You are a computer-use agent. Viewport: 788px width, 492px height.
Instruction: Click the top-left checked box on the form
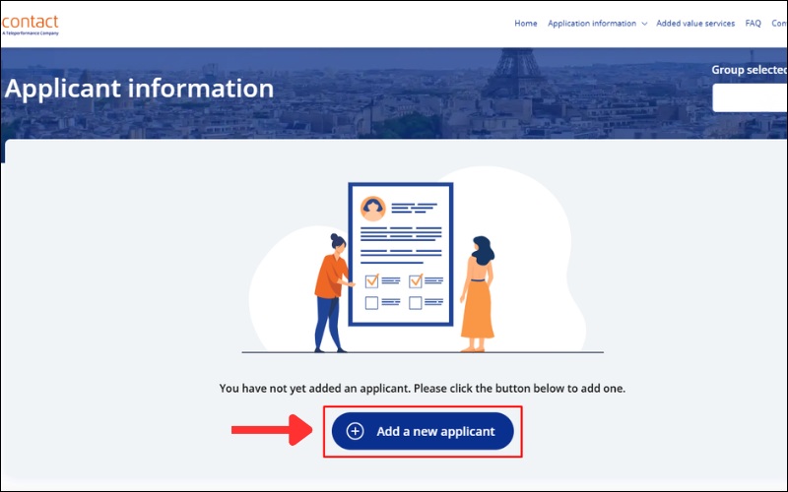tap(371, 281)
